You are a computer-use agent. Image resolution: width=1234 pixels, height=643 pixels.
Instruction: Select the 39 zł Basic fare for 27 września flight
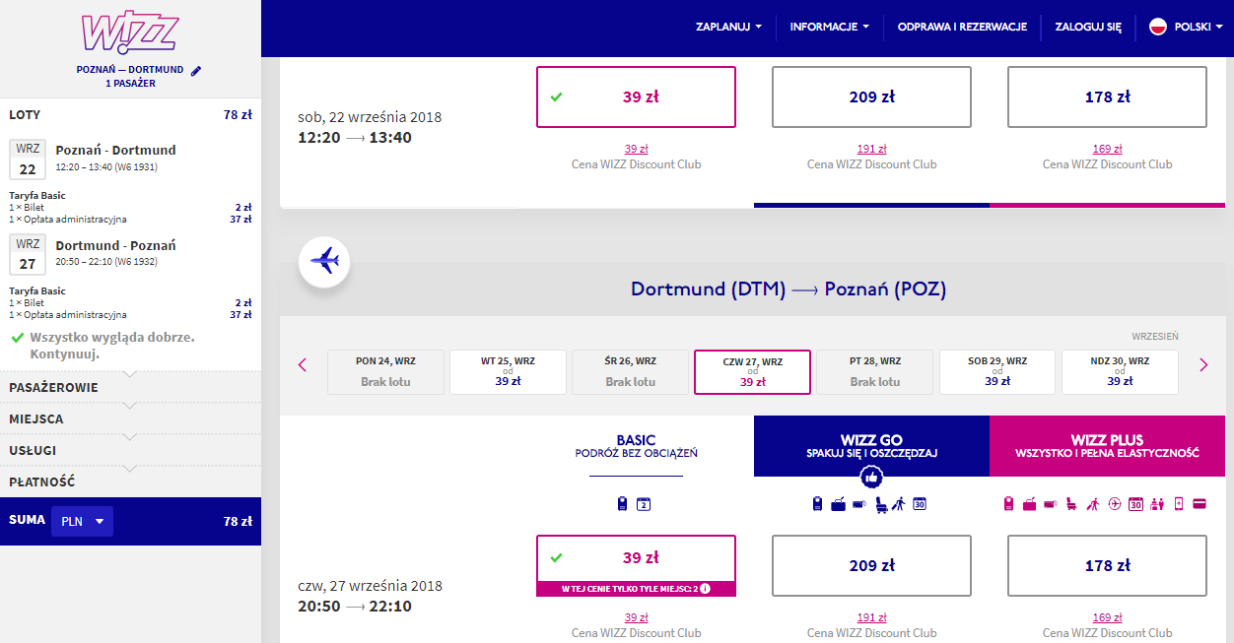coord(636,565)
